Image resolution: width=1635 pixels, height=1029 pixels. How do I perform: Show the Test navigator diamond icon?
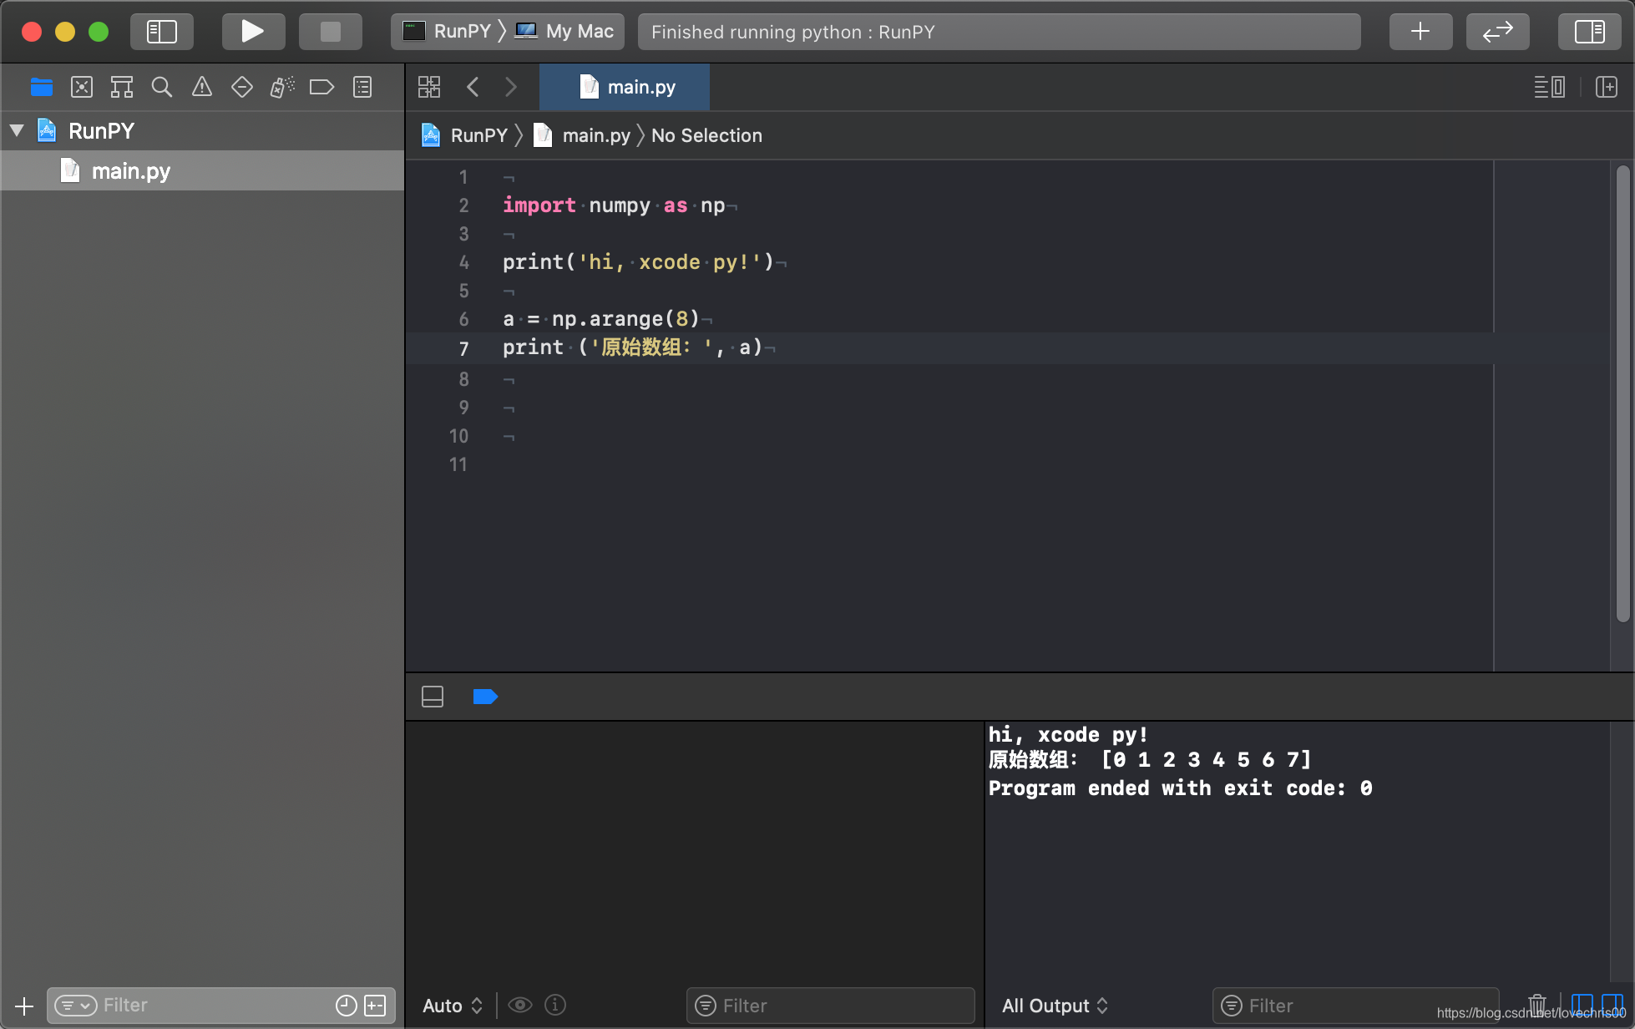(x=242, y=87)
